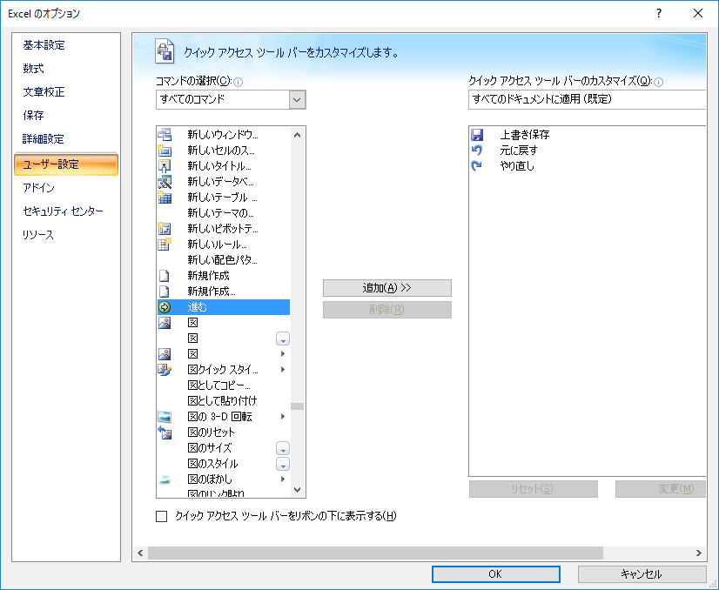This screenshot has width=719, height=590.
Task: Click the 新規作成 page icon without ellipsis
Action: [165, 276]
